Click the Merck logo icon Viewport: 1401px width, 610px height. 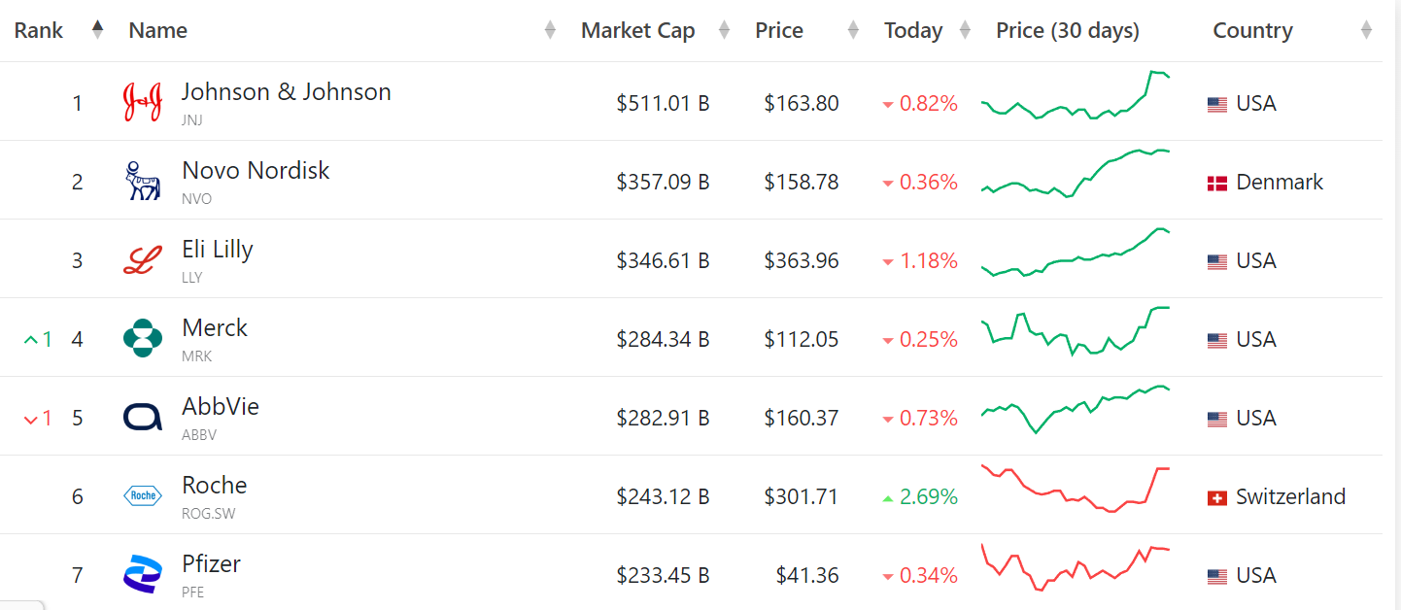tap(143, 339)
